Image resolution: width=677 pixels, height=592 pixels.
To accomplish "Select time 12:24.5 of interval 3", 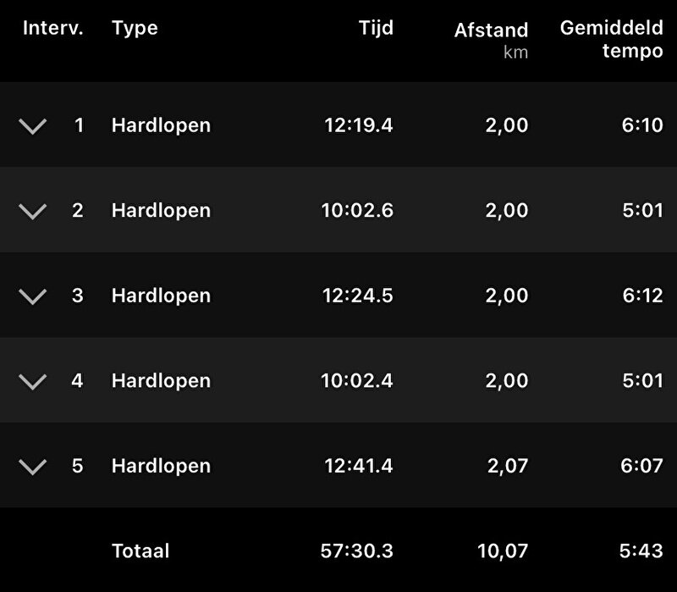I will 357,296.
